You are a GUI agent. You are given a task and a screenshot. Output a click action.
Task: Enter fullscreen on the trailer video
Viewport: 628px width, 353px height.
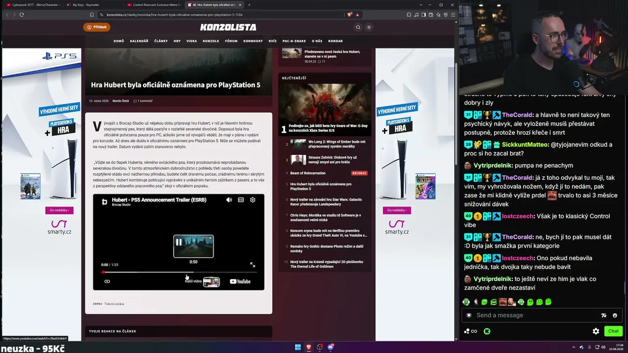click(253, 265)
